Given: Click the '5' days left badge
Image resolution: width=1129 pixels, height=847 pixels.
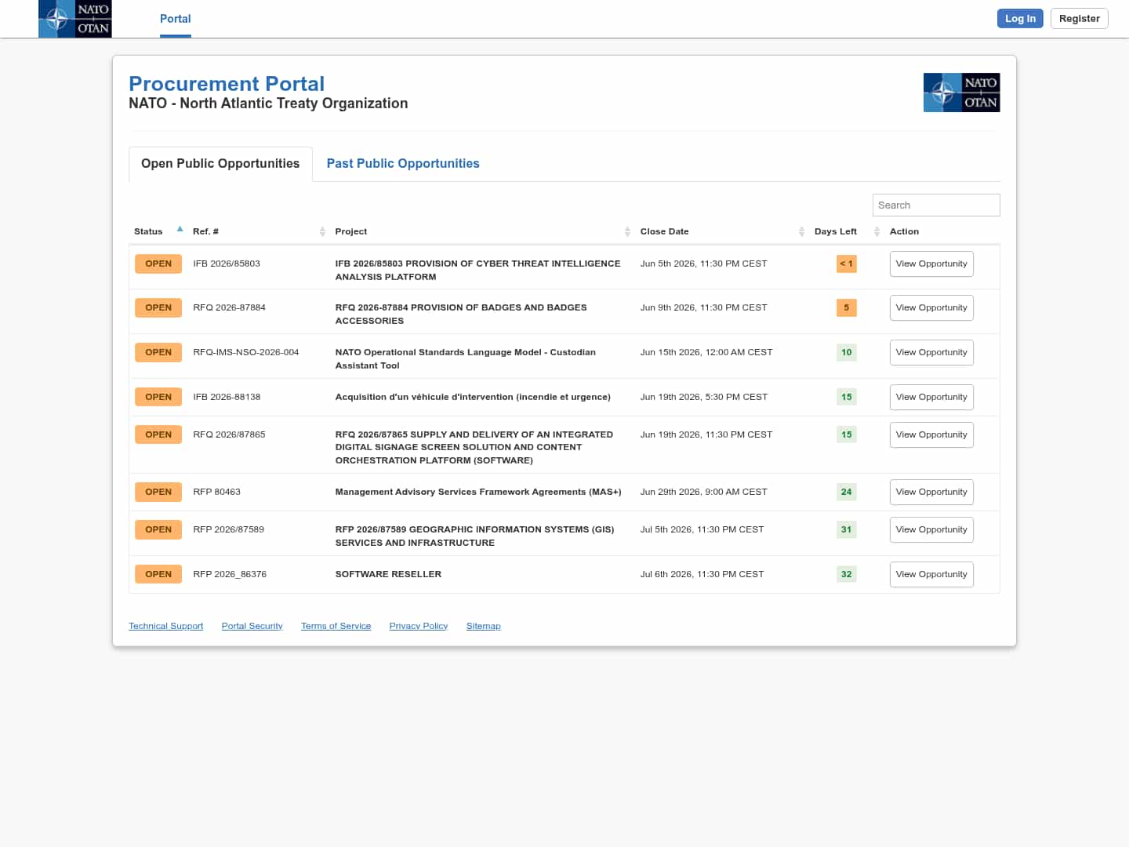Looking at the screenshot, I should pyautogui.click(x=847, y=307).
